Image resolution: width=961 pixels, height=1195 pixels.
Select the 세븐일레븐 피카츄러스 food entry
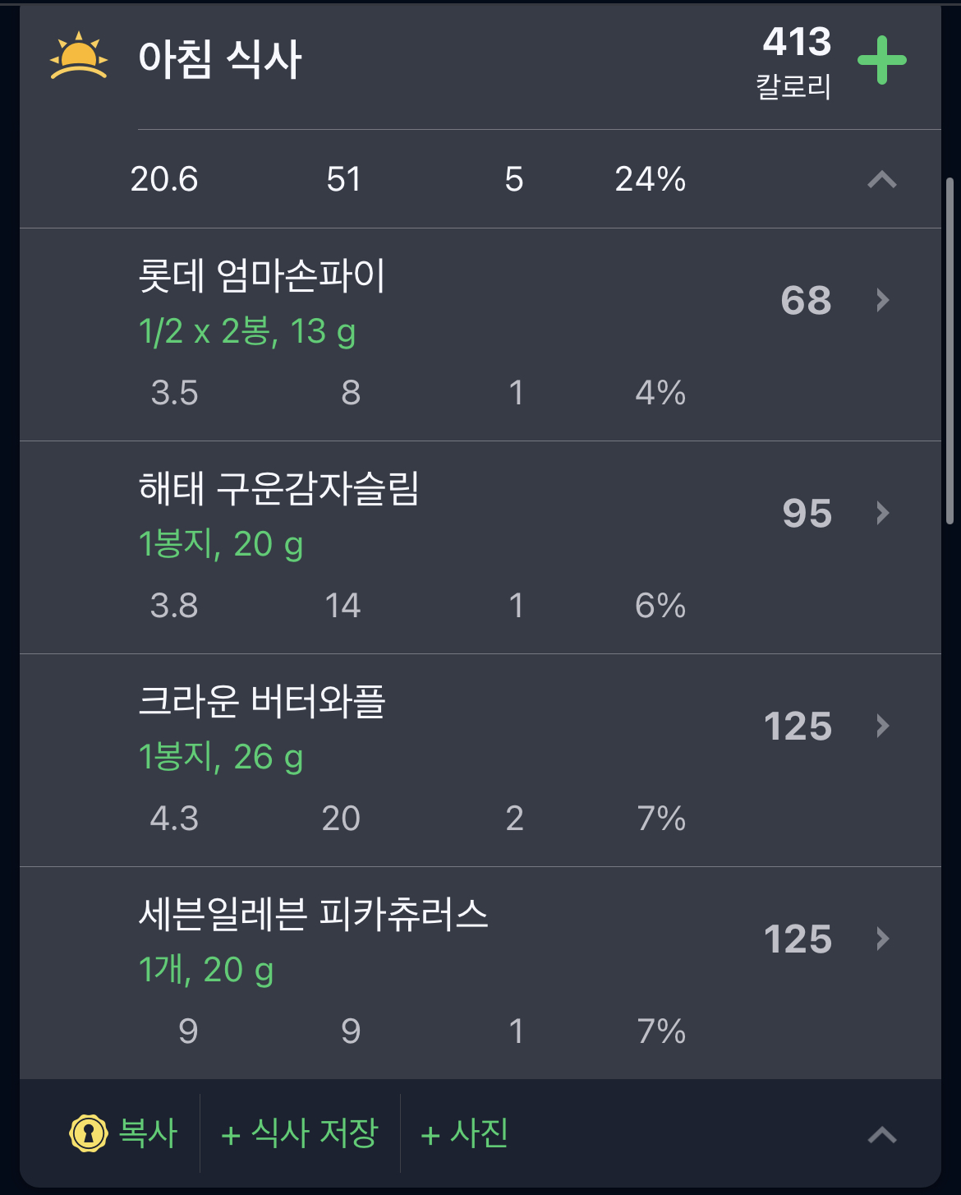[x=313, y=916]
